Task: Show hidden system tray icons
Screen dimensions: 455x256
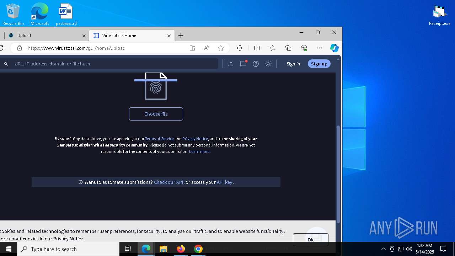Action: pyautogui.click(x=383, y=249)
